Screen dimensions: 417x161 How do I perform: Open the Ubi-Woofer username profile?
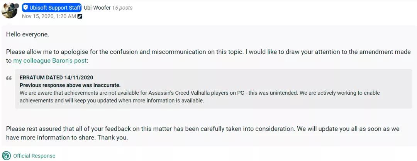click(97, 7)
